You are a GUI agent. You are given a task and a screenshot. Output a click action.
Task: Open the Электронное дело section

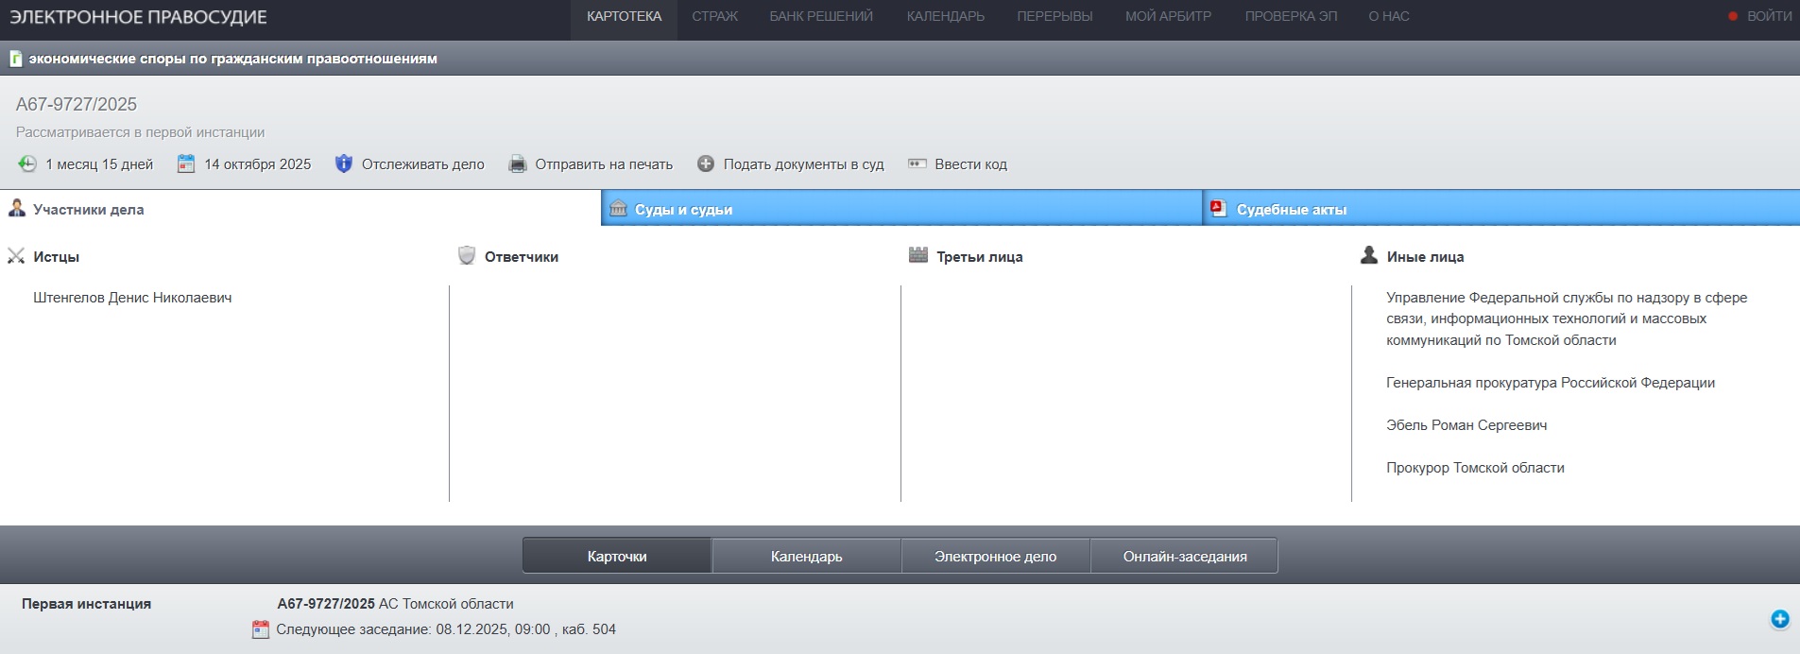point(995,556)
